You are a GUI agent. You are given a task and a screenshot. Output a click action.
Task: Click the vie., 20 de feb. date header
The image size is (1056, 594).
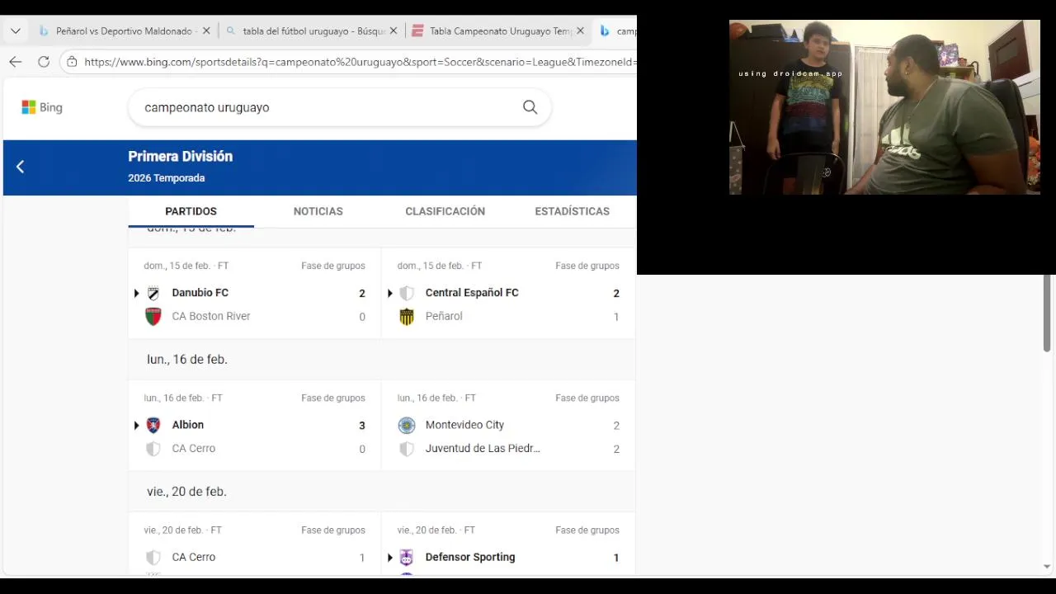point(186,492)
